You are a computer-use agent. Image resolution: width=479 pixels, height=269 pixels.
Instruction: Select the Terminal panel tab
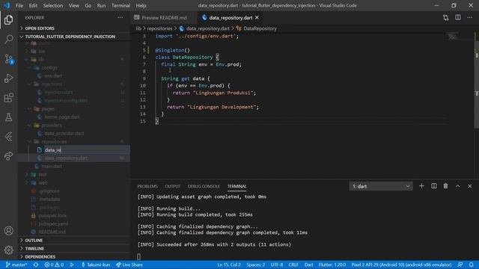(237, 186)
